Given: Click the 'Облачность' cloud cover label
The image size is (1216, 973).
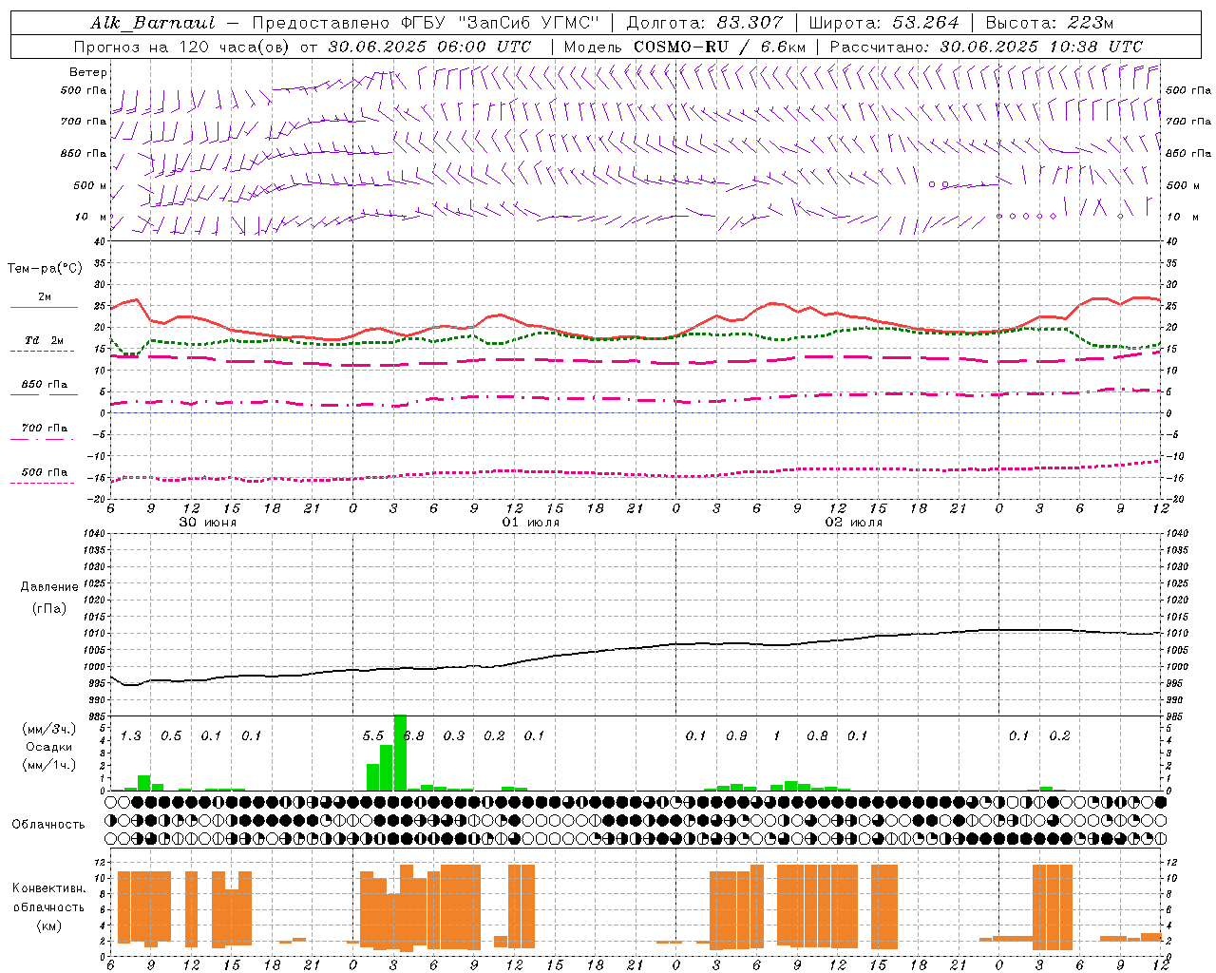Looking at the screenshot, I should (x=48, y=824).
